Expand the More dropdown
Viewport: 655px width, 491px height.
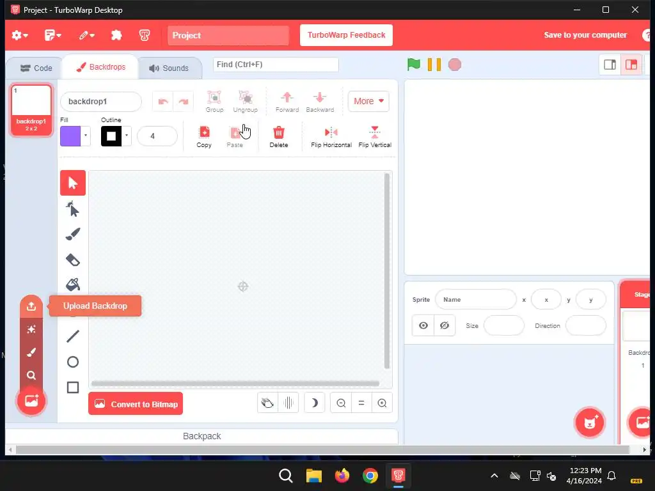pyautogui.click(x=368, y=101)
